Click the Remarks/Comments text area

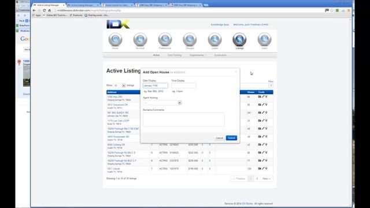click(184, 120)
